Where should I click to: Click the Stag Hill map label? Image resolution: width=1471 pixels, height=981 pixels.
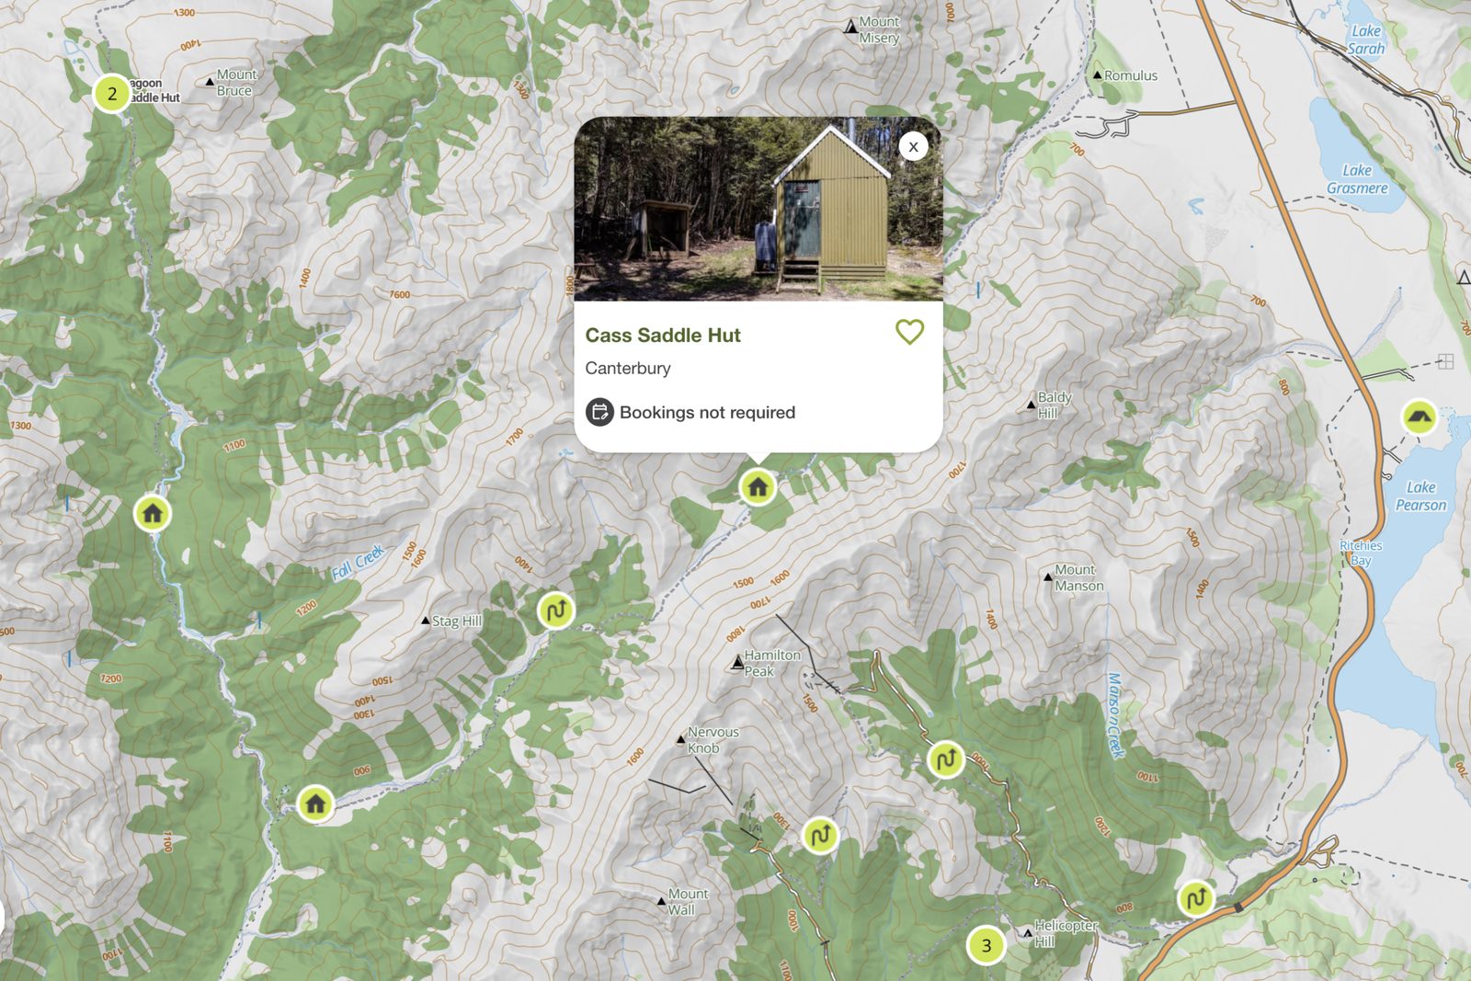coord(457,622)
